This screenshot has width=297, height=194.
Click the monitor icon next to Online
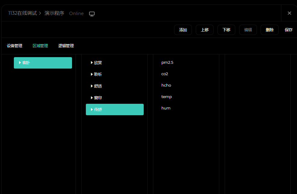pos(92,14)
